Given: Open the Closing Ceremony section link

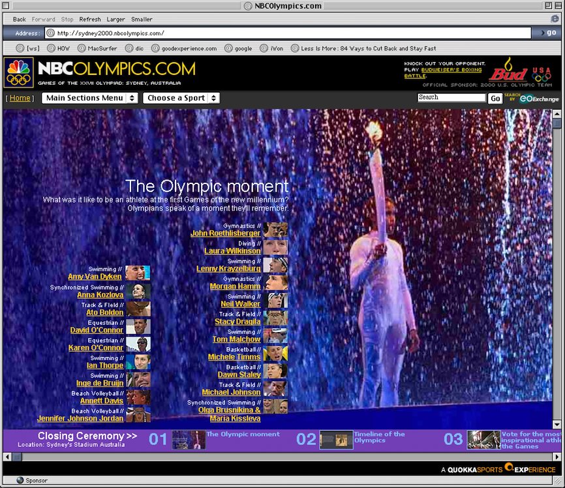Looking at the screenshot, I should 87,436.
